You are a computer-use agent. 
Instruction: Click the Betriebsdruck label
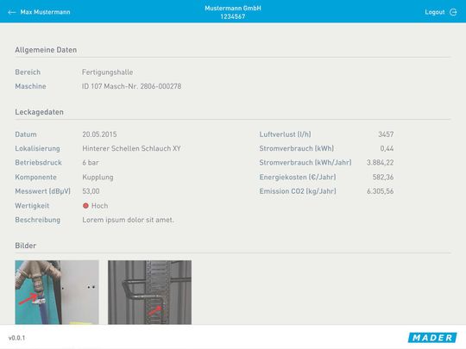coord(38,163)
